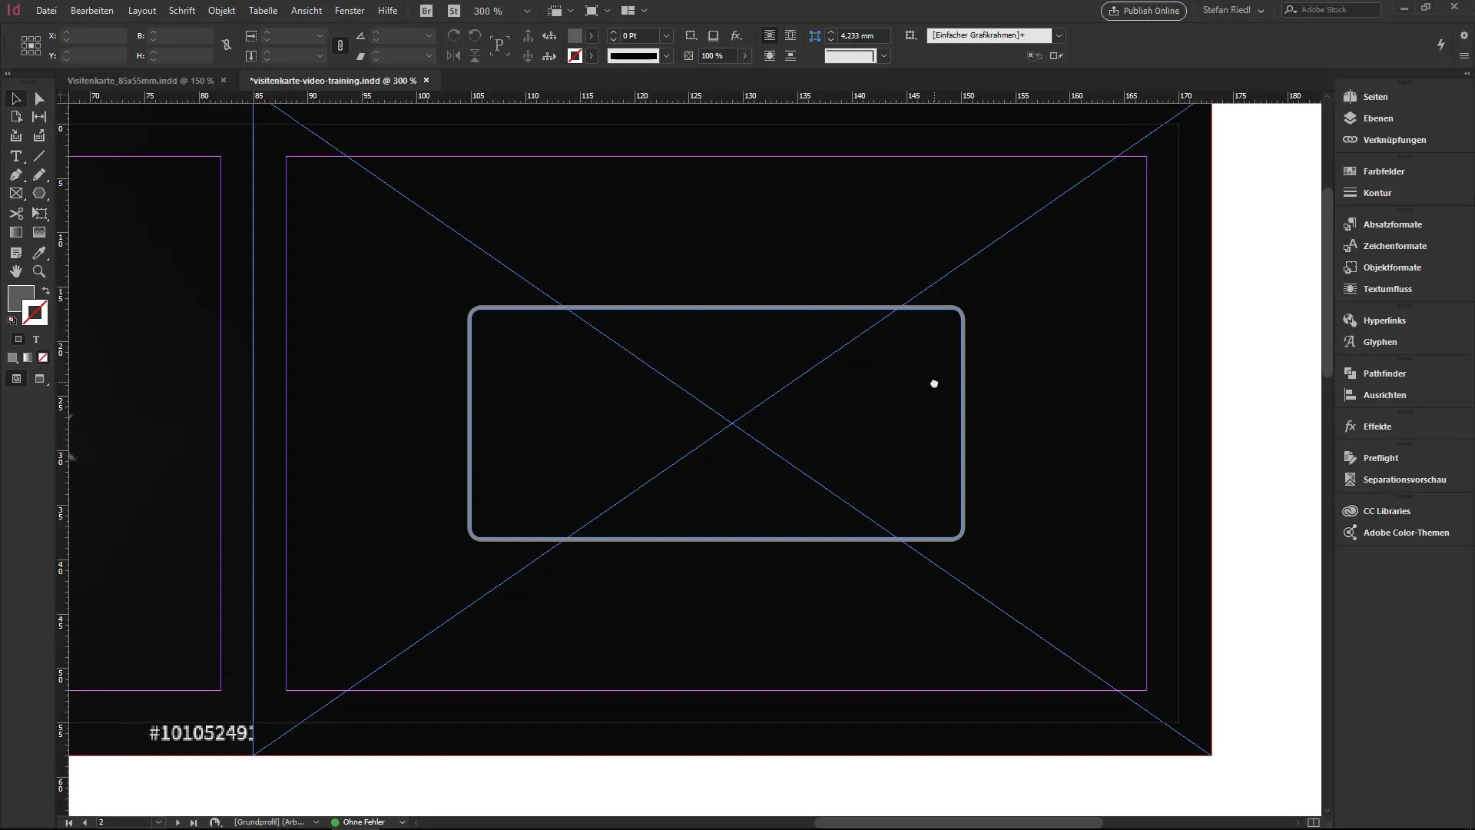The image size is (1475, 830).
Task: Enable Apply None mode button
Action: click(43, 357)
